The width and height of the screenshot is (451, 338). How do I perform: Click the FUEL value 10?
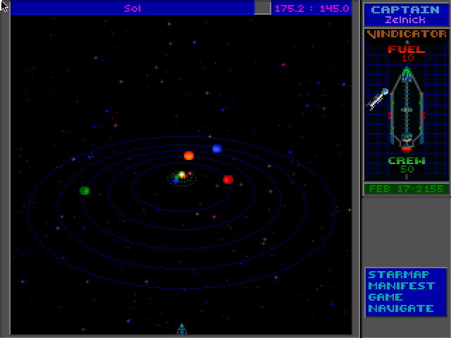pos(407,58)
